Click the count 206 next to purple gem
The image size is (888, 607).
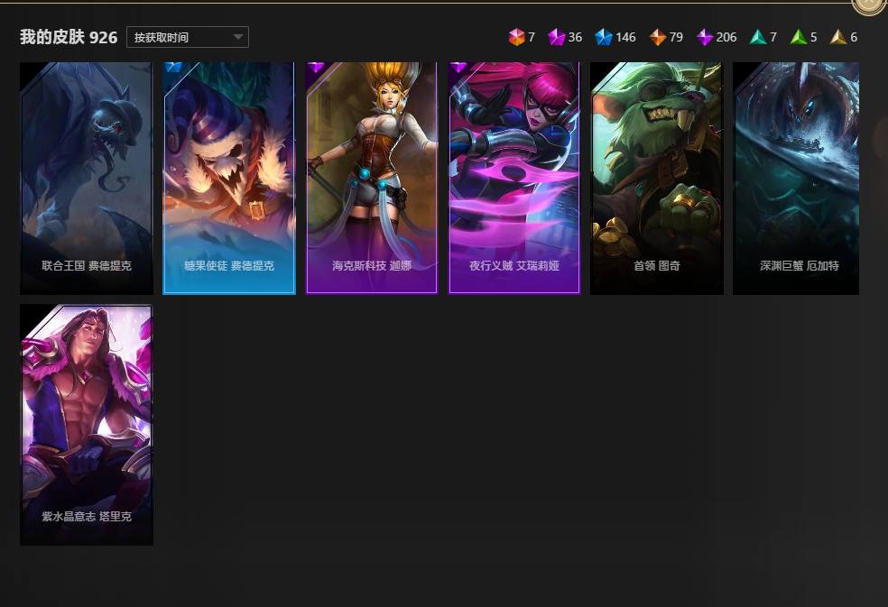point(726,37)
